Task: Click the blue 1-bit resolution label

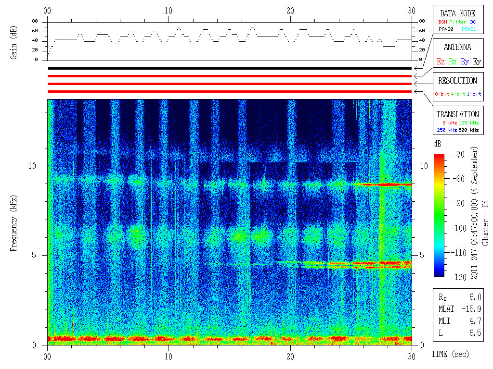Action: 474,94
